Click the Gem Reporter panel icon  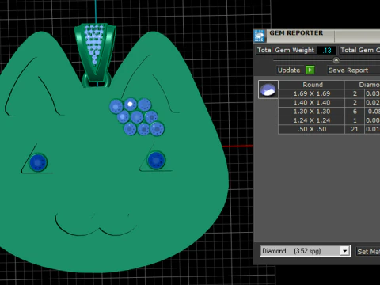260,36
